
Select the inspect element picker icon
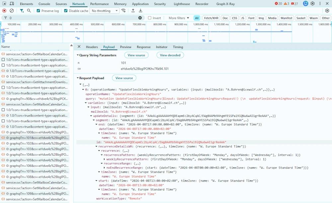pyautogui.click(x=4, y=4)
